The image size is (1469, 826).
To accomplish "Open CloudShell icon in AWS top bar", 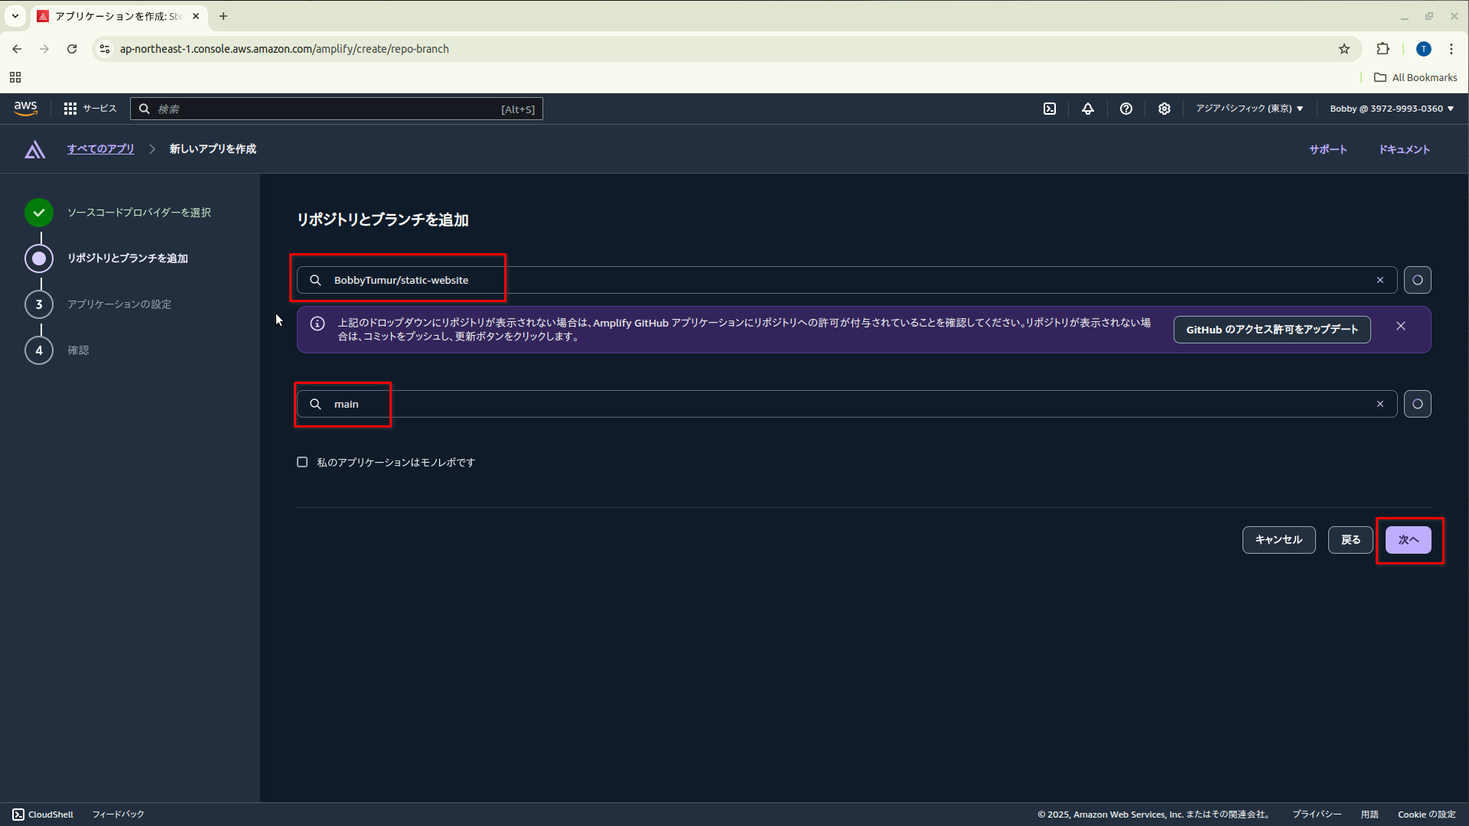I will pyautogui.click(x=1050, y=109).
